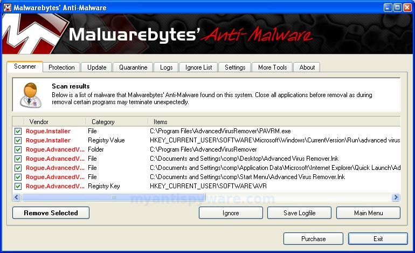Click the Malwarebytes title bar icon
The image size is (415, 253).
point(8,8)
